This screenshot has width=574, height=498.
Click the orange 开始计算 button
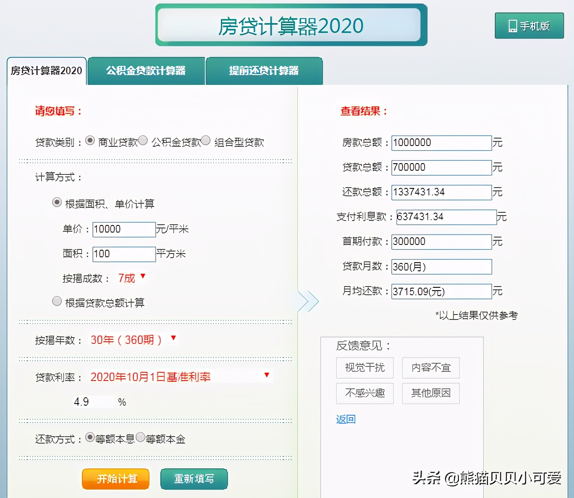116,479
